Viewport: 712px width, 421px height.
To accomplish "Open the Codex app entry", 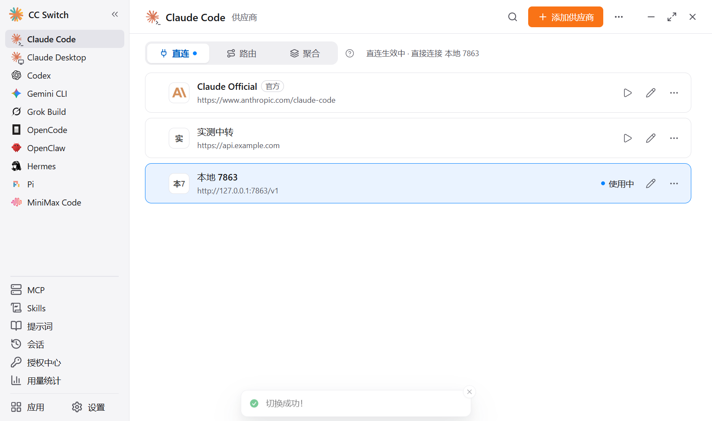I will click(65, 76).
